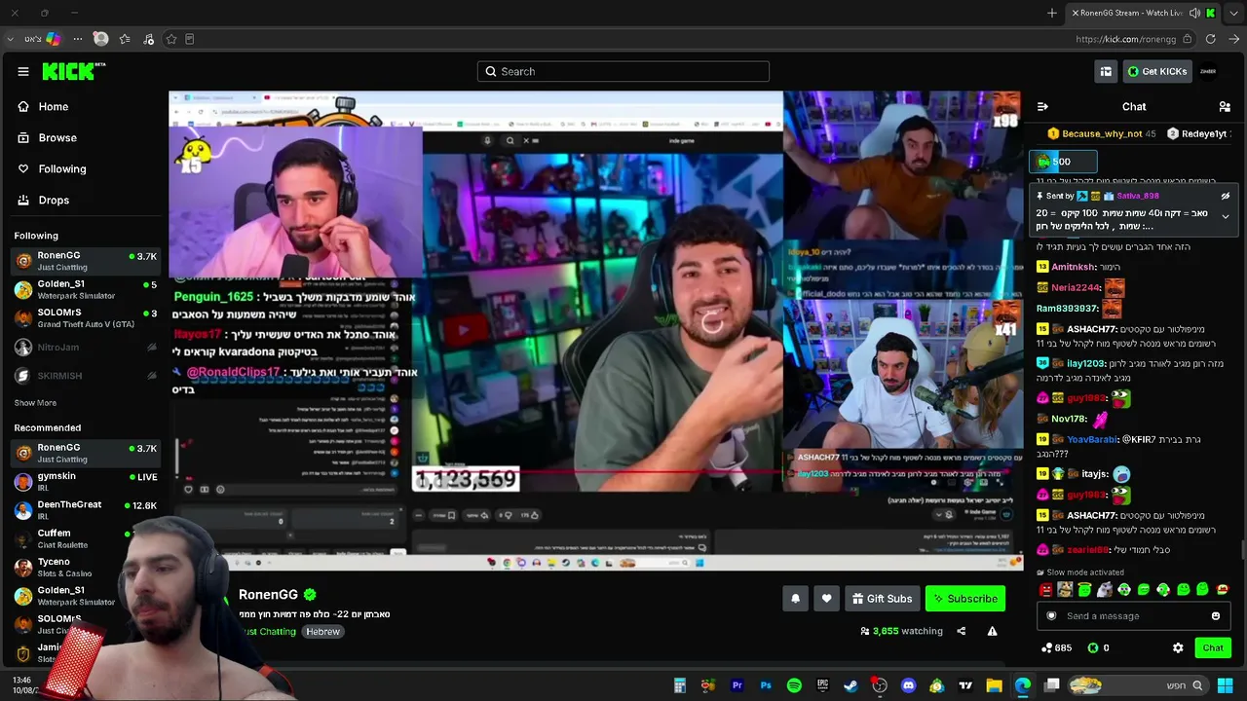This screenshot has width=1247, height=701.
Task: Open offline channel SKIRMISH
Action: tap(86, 376)
